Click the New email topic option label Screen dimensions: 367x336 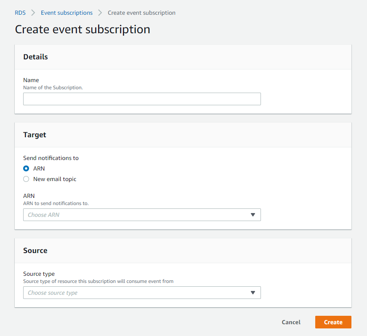click(55, 179)
